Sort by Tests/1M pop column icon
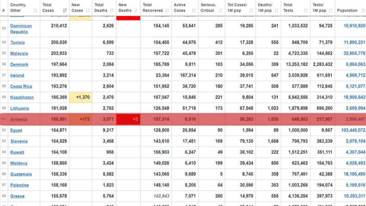 [330, 10]
